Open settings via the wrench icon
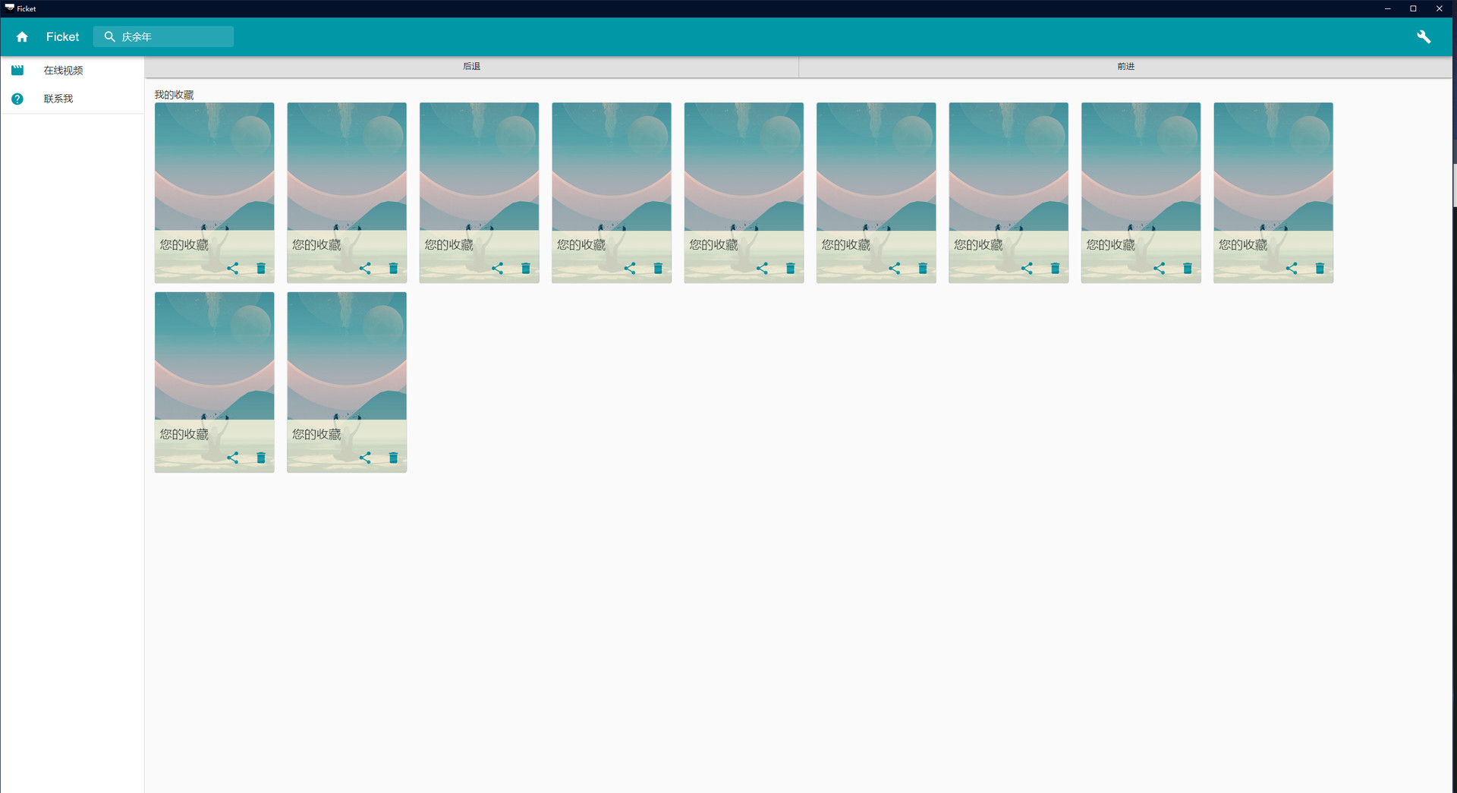 coord(1423,36)
